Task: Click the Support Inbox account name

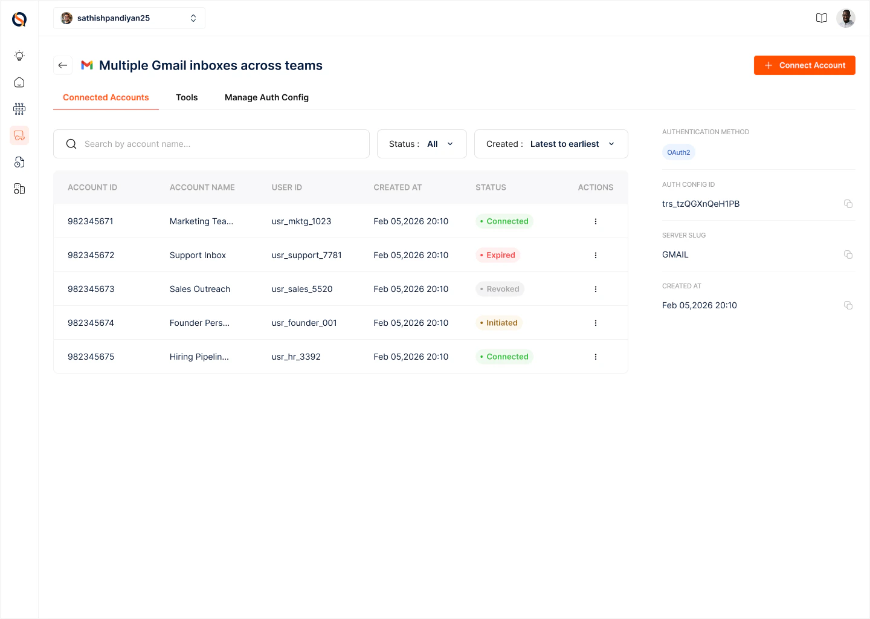Action: tap(198, 255)
